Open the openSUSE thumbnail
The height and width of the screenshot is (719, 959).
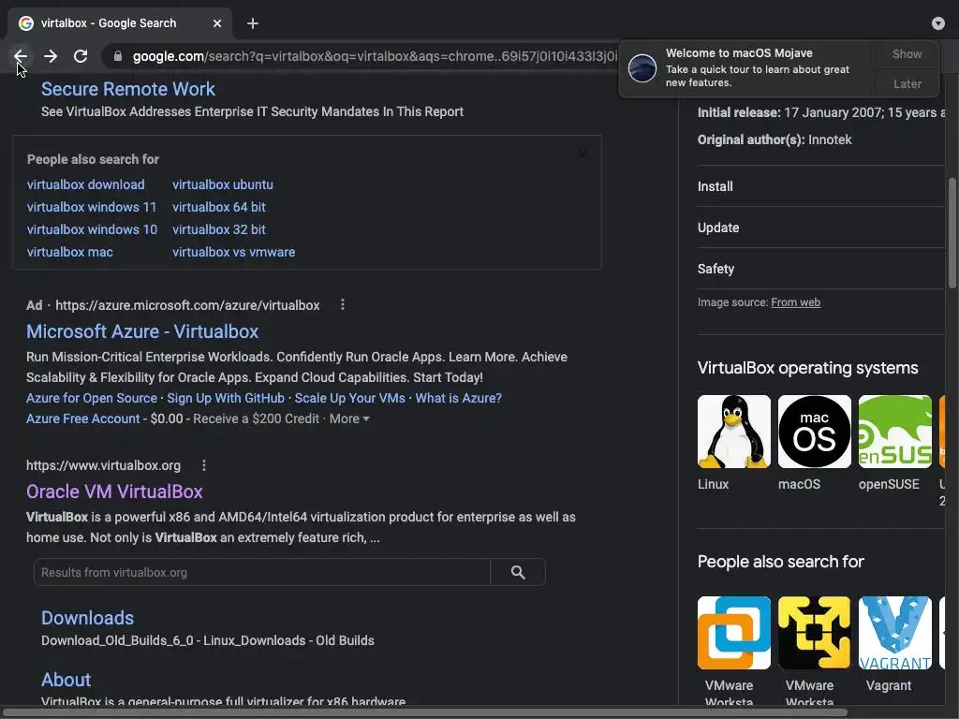point(894,432)
